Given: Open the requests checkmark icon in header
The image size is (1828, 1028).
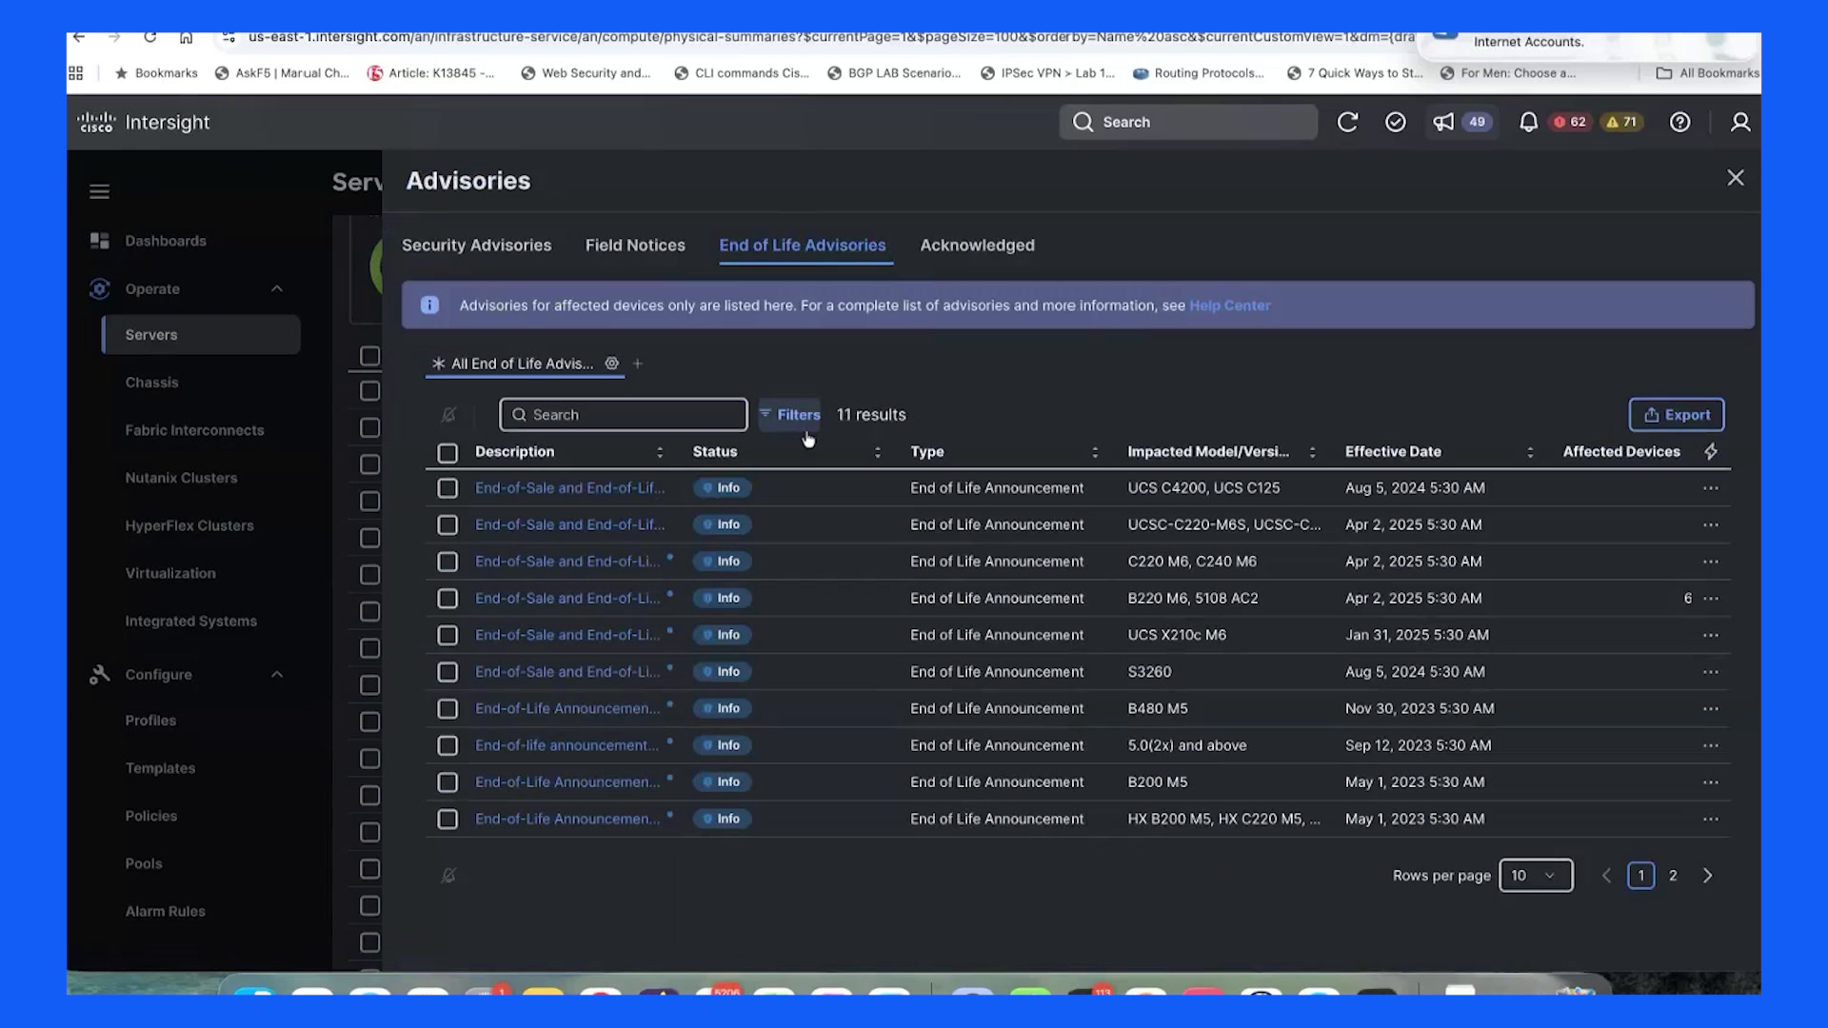Looking at the screenshot, I should point(1396,122).
